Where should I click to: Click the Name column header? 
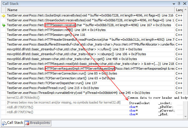85,10
